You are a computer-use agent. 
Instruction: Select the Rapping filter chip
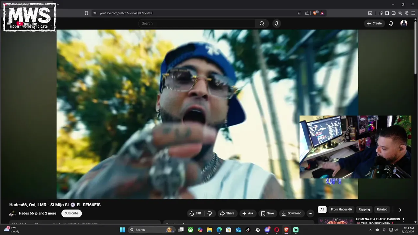click(x=364, y=210)
